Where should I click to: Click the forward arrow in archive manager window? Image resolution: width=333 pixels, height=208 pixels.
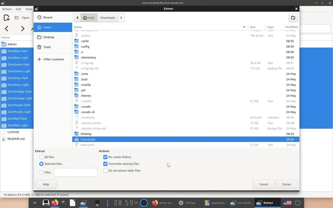coord(23,29)
